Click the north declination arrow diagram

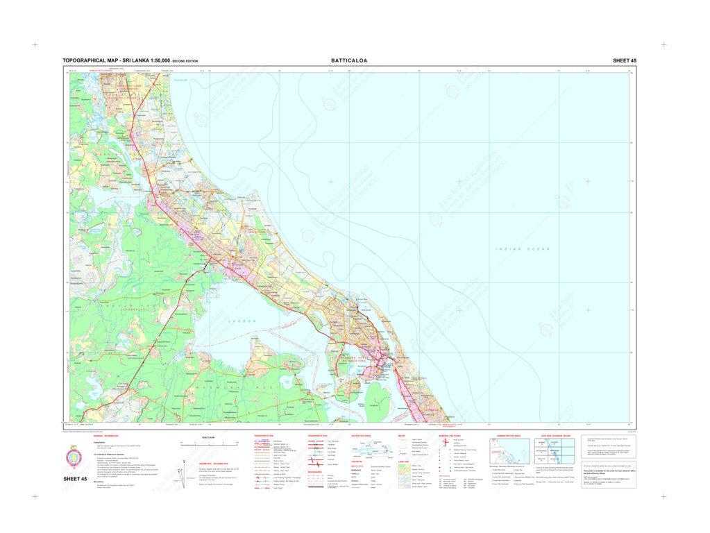point(184,474)
